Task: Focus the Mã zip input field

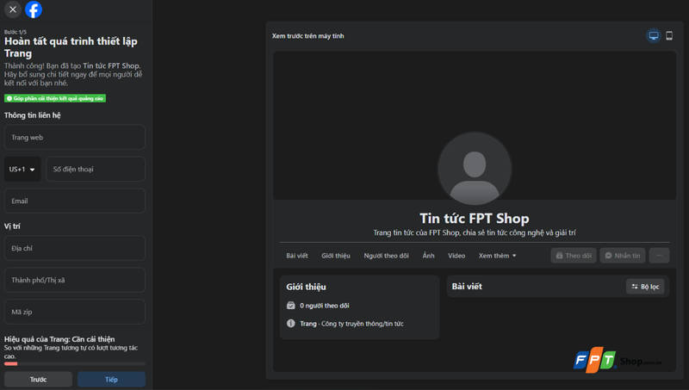Action: (75, 312)
